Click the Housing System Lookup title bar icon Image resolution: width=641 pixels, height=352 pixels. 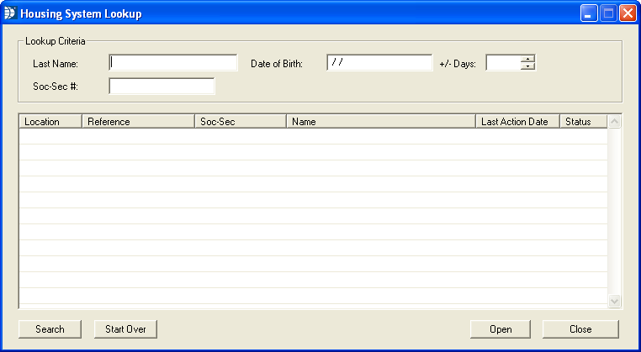(10, 13)
